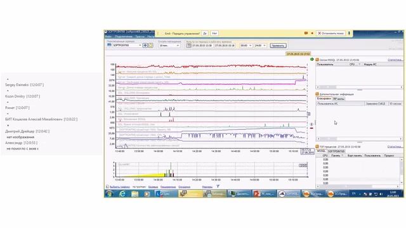Click the small red dot icon in the sharing bar
The image size is (406, 228).
pos(312,34)
